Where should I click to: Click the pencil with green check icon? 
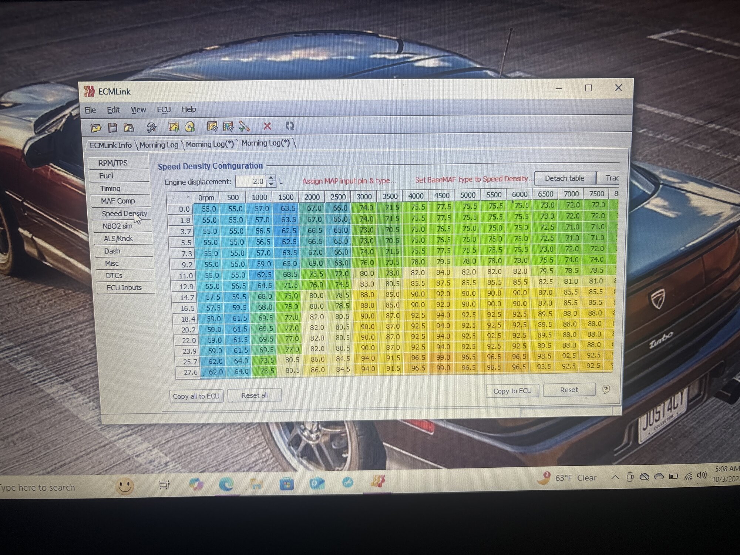pyautogui.click(x=244, y=127)
